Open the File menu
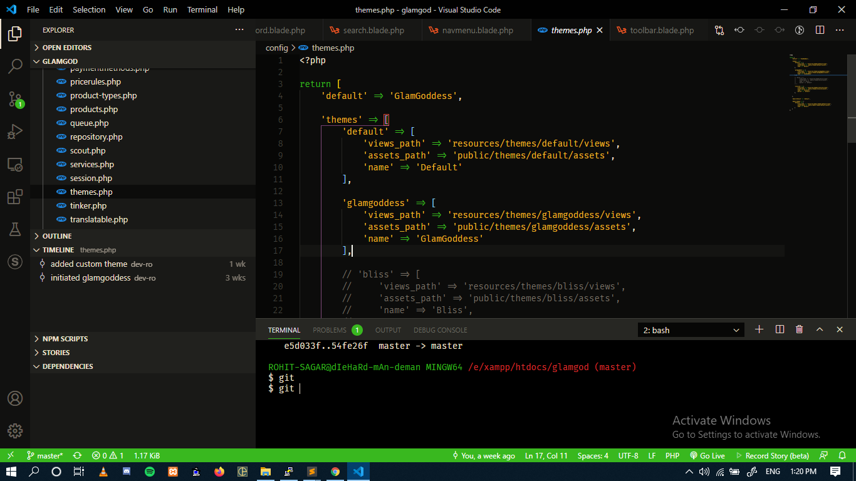 (x=33, y=9)
